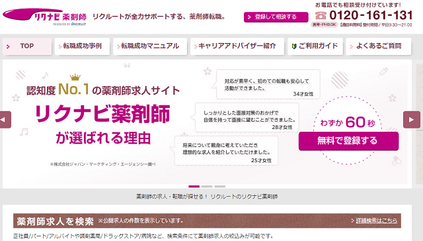Click the 薬剤師求人を検索 section header
Image resolution: width=423 pixels, height=241 pixels.
click(x=207, y=220)
